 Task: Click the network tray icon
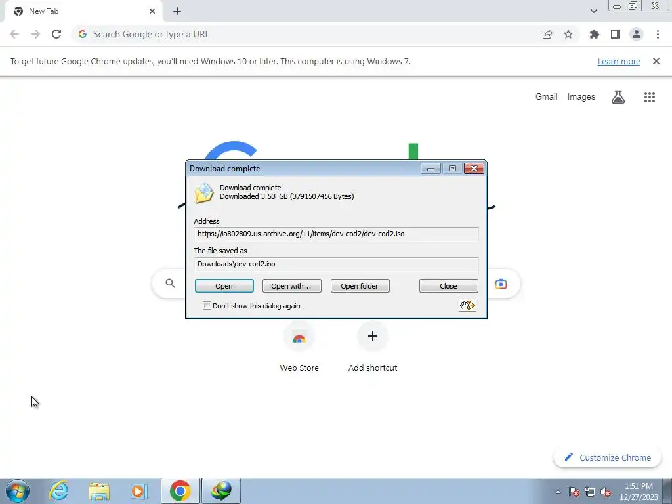point(590,492)
